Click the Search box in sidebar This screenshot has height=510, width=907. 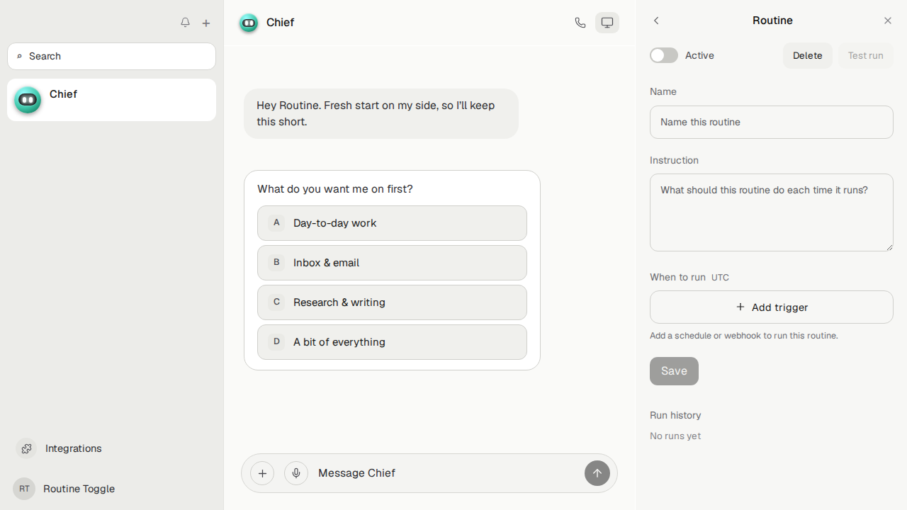point(111,56)
